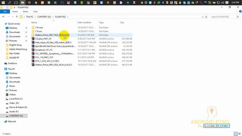Select the Symphony i10 v15 archive
The width and height of the screenshot is (242, 136).
click(x=43, y=50)
